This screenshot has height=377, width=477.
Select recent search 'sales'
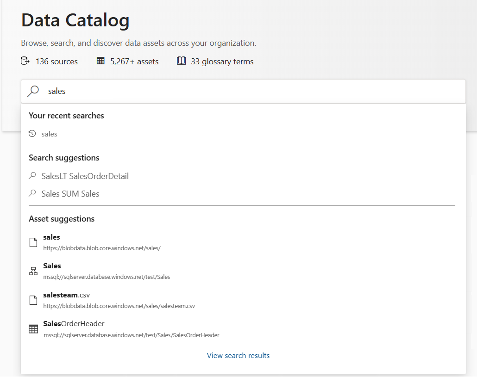pos(49,134)
